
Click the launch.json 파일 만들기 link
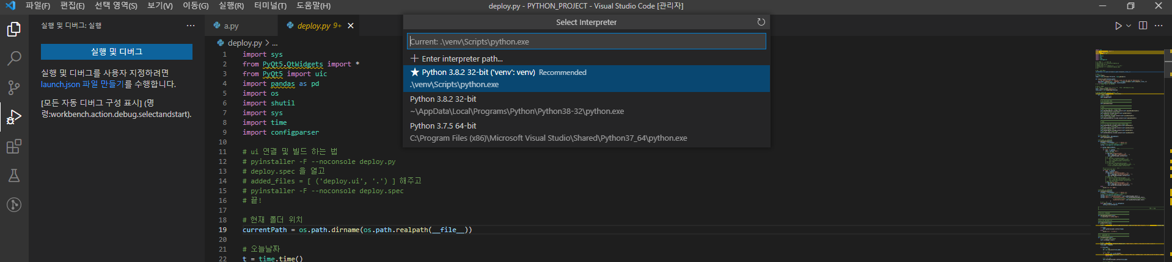(x=82, y=84)
